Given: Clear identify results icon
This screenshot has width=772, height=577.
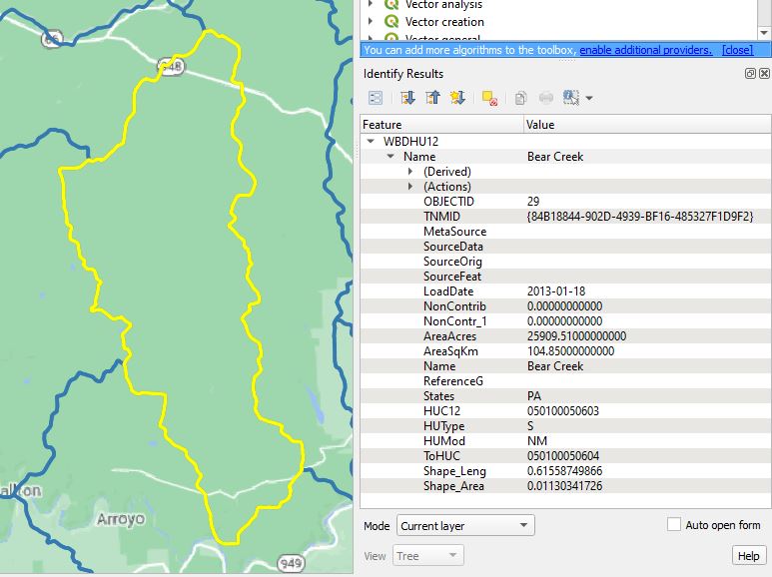Looking at the screenshot, I should pos(489,98).
